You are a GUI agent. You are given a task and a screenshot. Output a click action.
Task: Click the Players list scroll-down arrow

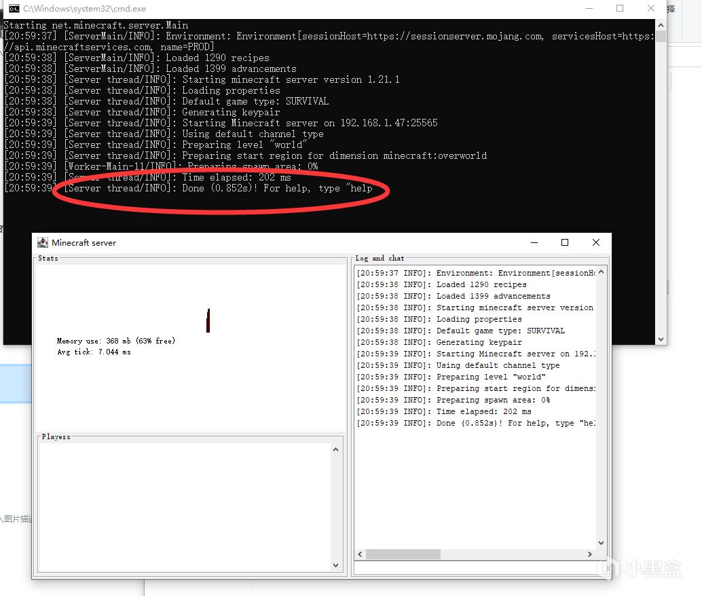point(336,565)
